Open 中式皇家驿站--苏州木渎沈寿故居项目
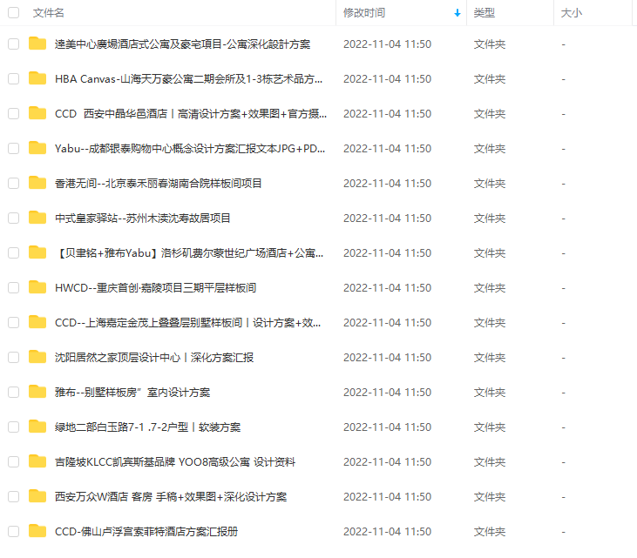 click(143, 218)
